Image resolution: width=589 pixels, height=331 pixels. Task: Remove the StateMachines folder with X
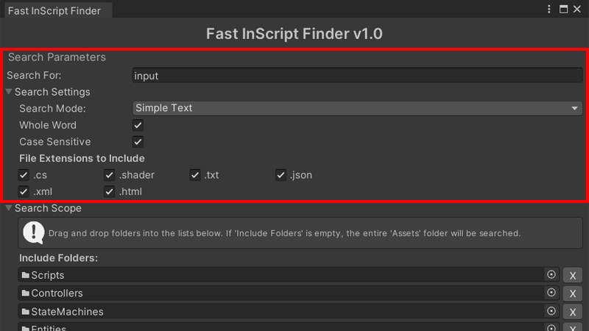(x=573, y=311)
